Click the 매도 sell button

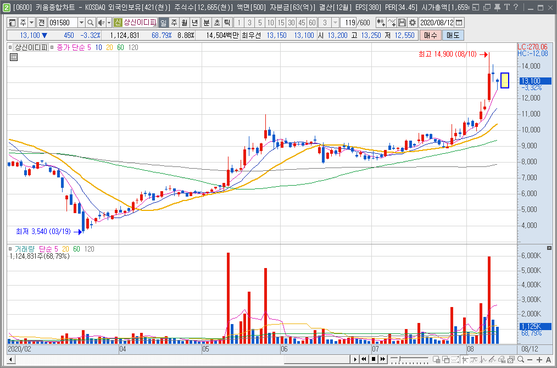point(453,35)
